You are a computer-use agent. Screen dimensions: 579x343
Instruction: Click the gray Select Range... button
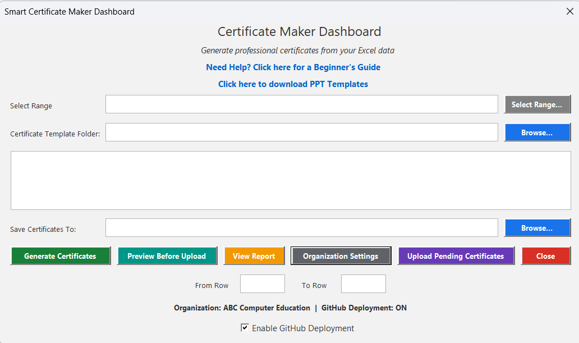tap(537, 104)
